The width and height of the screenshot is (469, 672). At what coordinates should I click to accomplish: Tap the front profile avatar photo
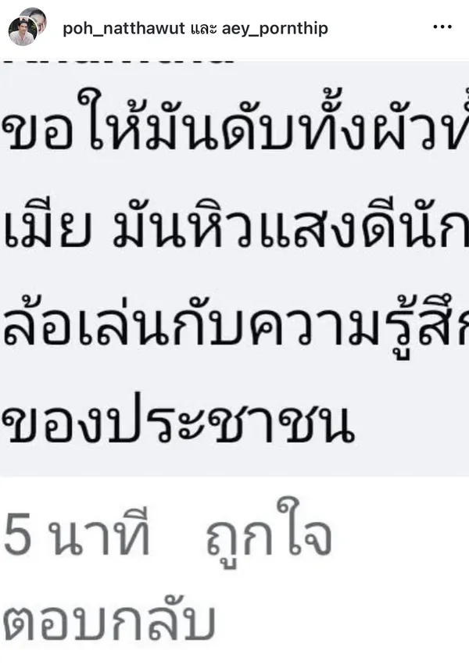coord(23,30)
